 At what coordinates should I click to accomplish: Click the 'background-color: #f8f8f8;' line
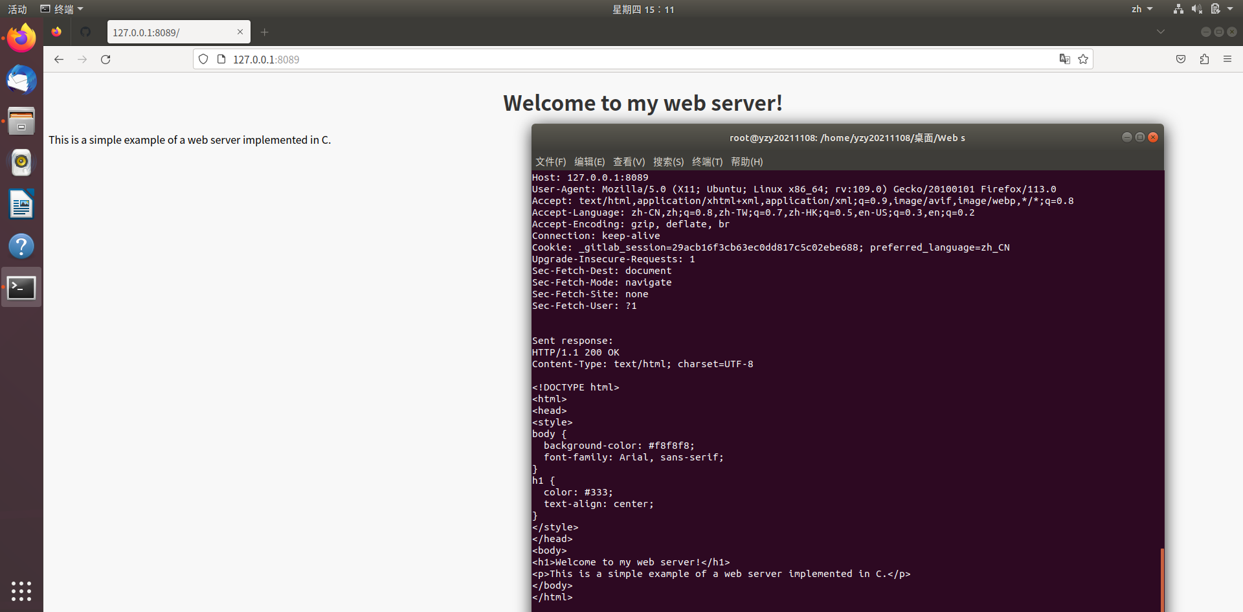point(619,446)
